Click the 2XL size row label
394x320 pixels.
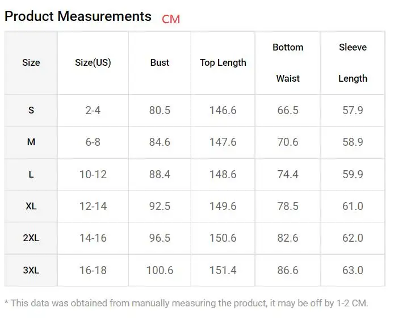coord(31,238)
